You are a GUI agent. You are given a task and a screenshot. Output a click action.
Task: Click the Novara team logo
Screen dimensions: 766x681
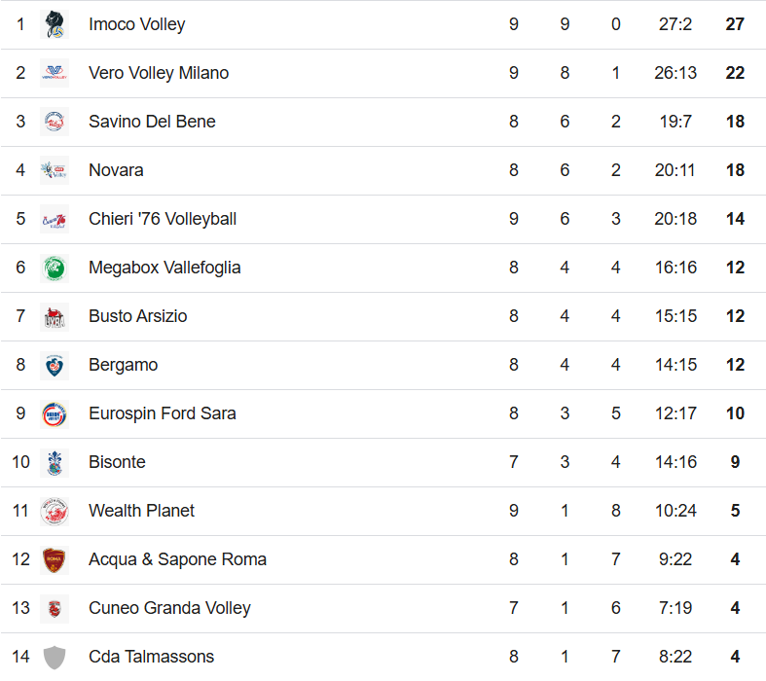coord(55,170)
